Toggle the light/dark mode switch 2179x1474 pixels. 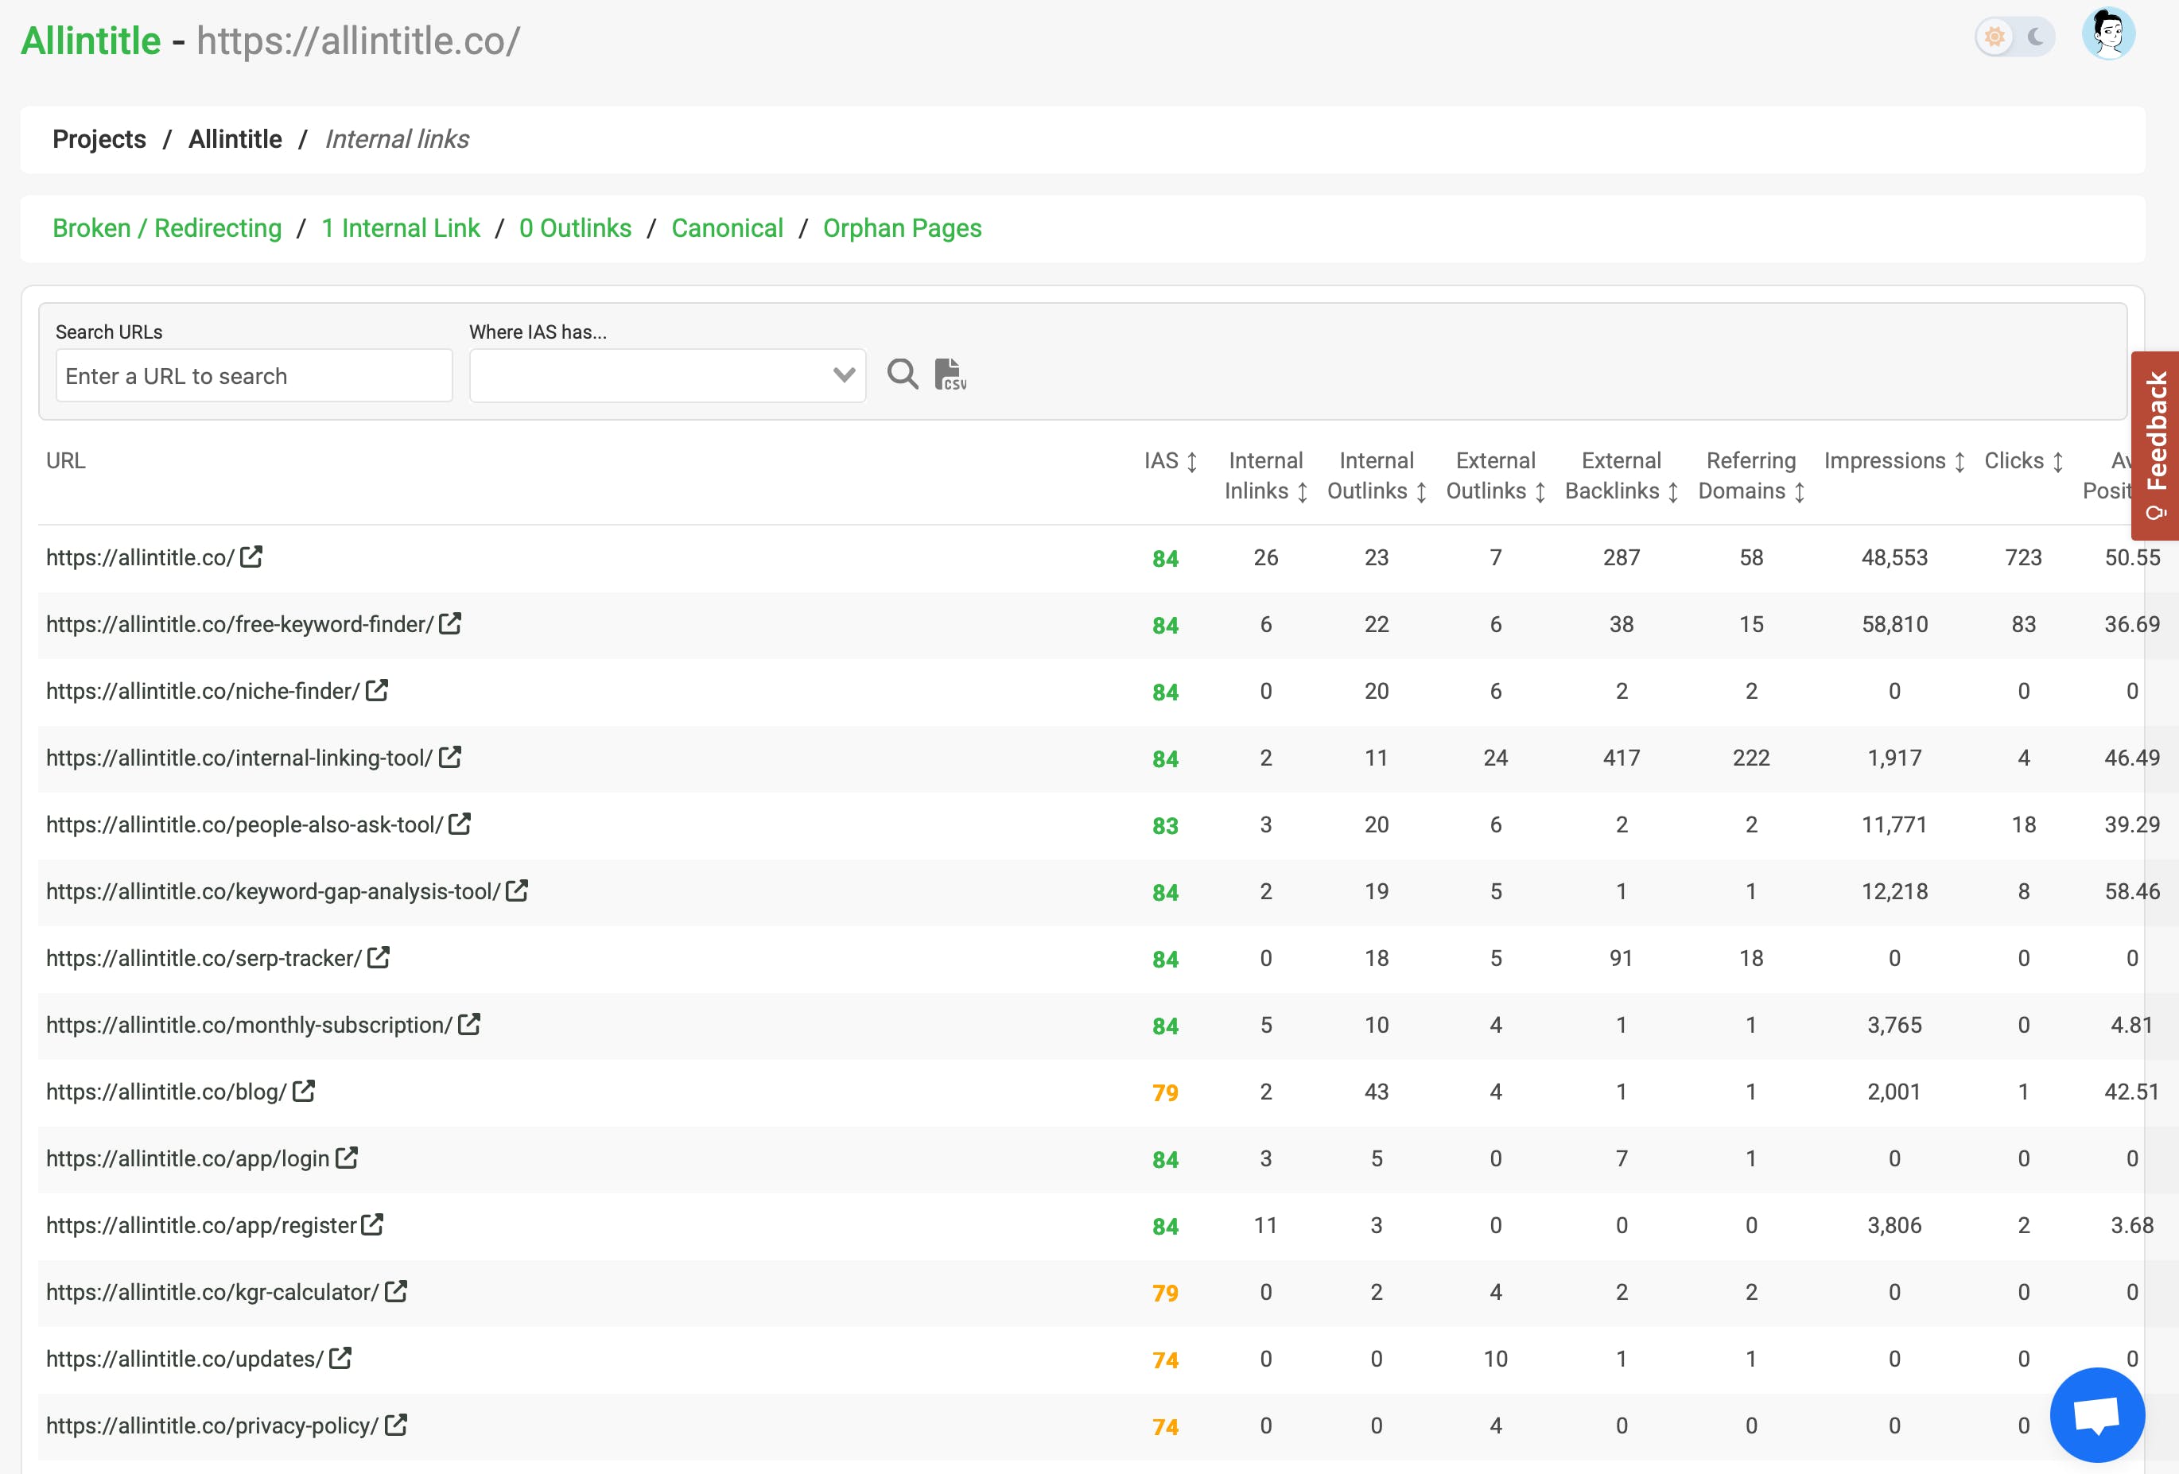pos(2014,37)
